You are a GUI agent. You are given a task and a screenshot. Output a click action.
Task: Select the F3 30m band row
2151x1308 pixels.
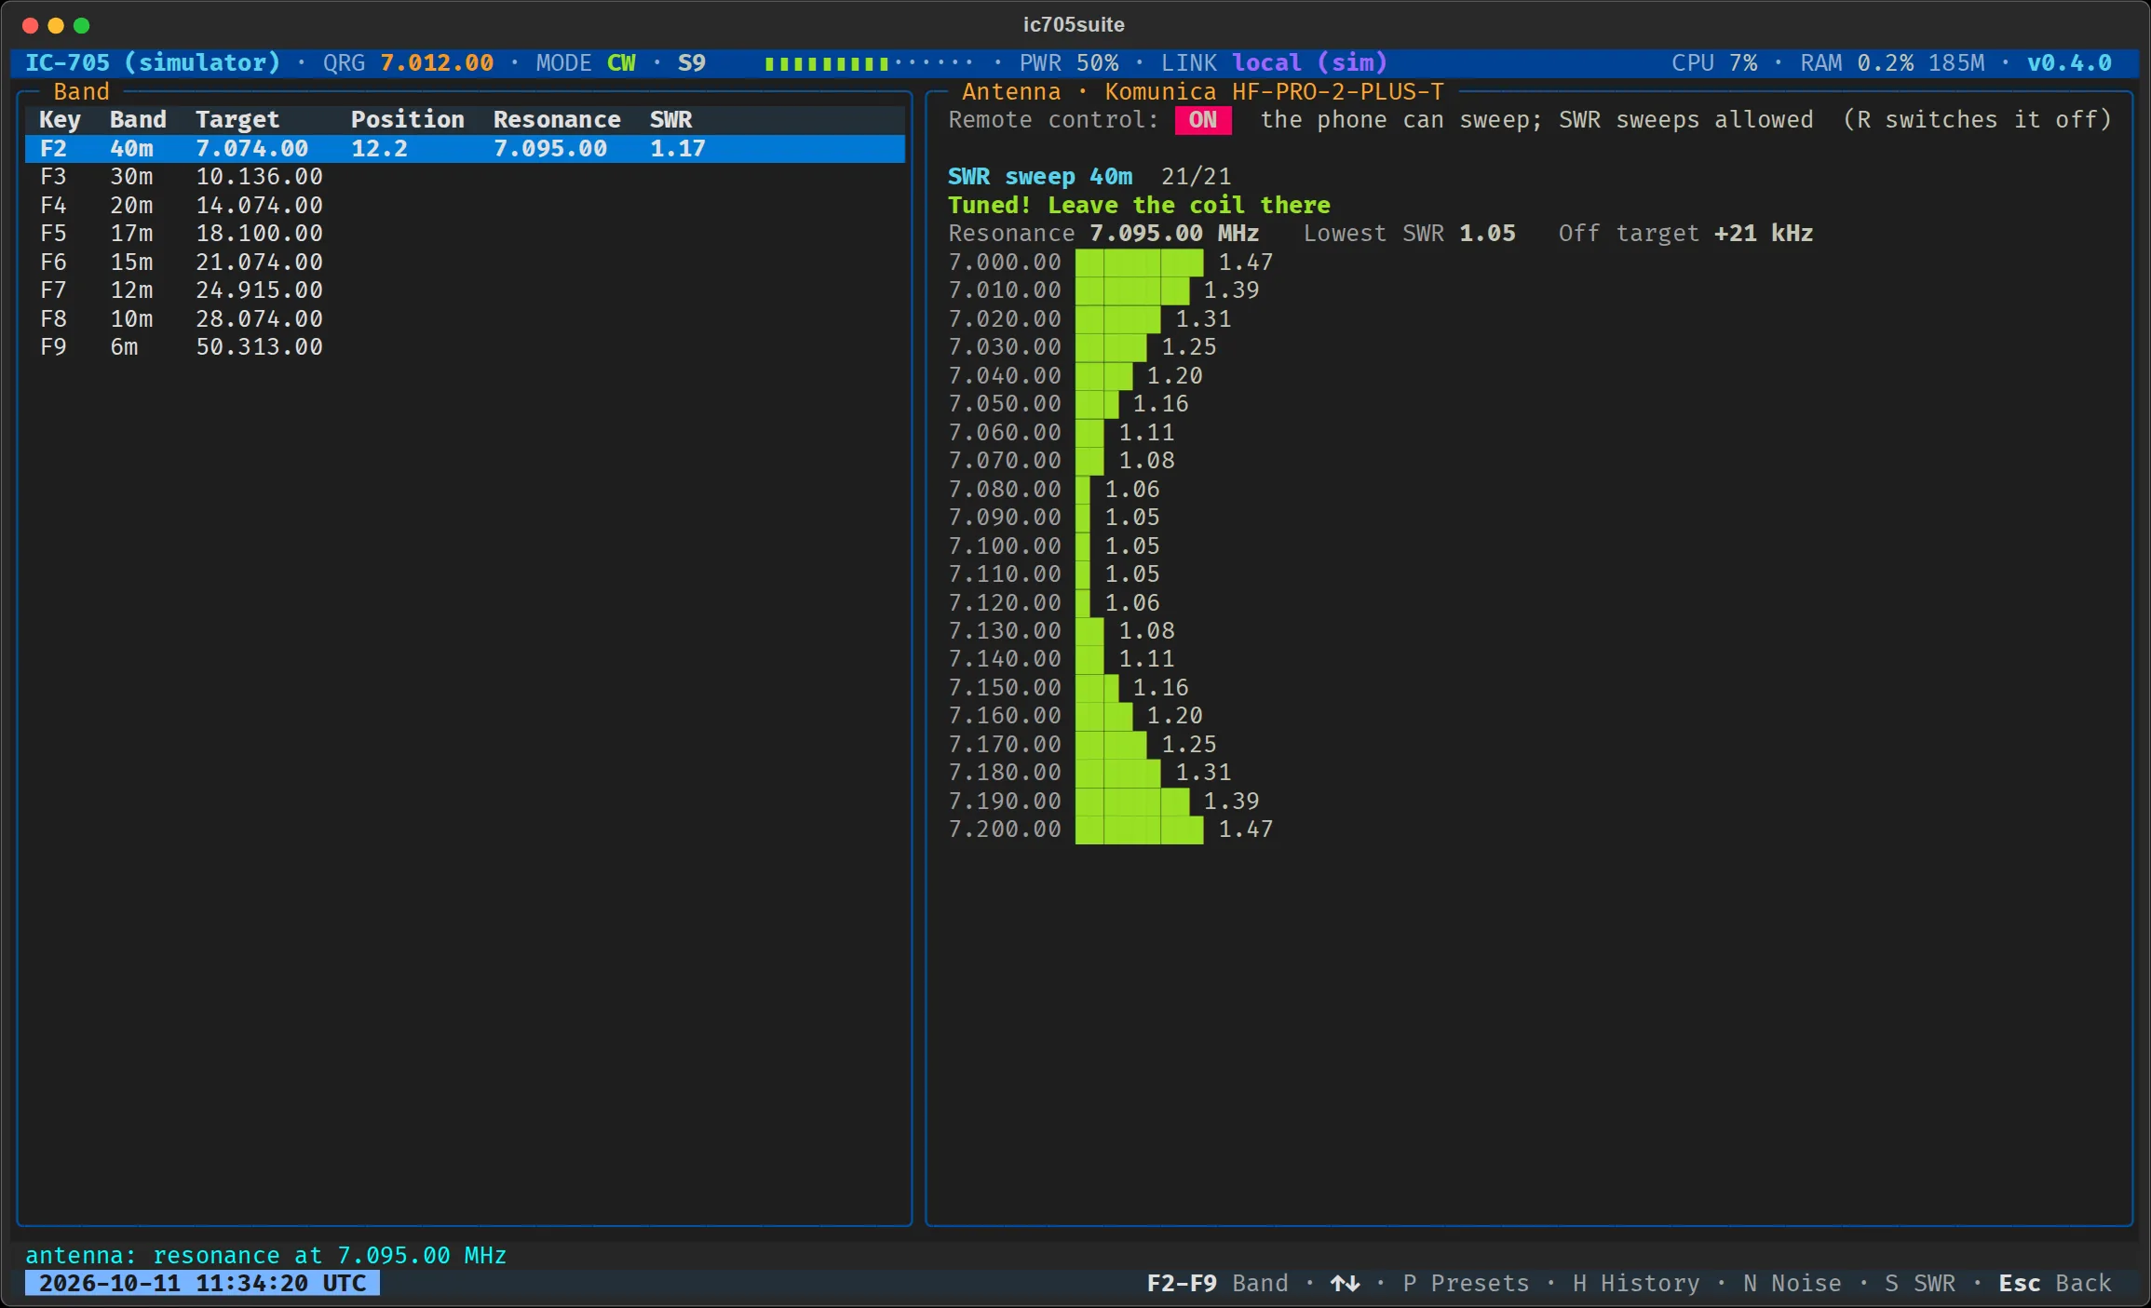tap(465, 177)
